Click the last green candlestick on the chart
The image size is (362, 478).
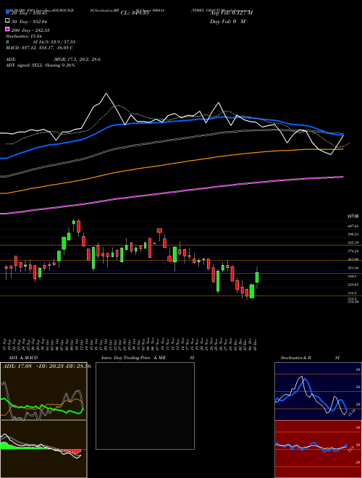257,277
